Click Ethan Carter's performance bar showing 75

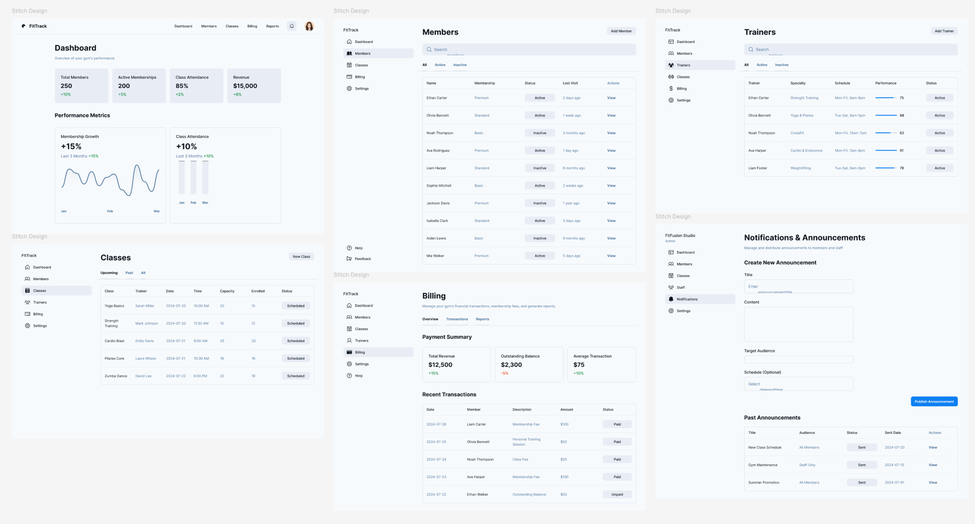coord(886,98)
